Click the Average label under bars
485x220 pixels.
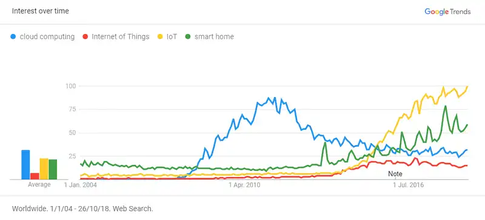click(39, 185)
